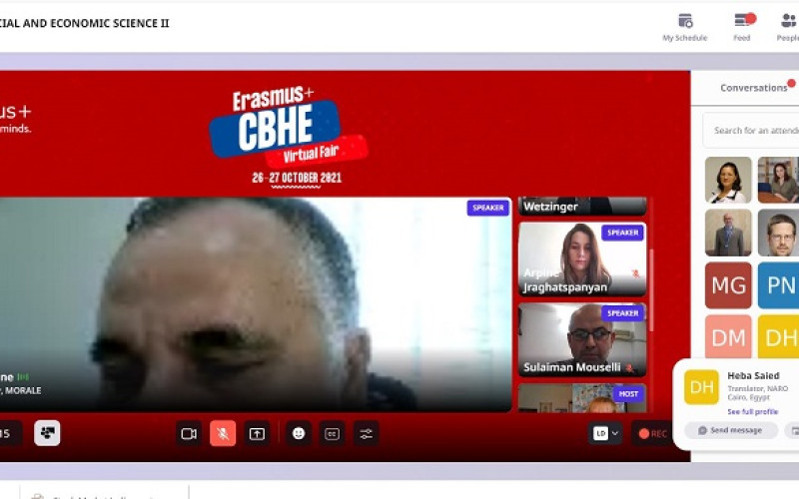Click the share screen icon
The width and height of the screenshot is (799, 499).
(258, 433)
